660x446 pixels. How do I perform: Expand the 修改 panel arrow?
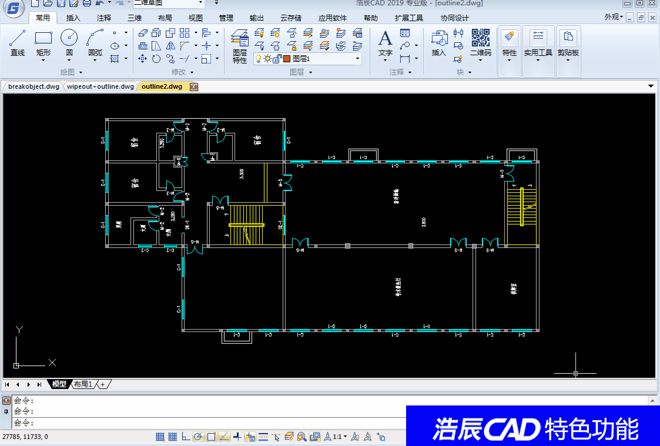point(192,72)
